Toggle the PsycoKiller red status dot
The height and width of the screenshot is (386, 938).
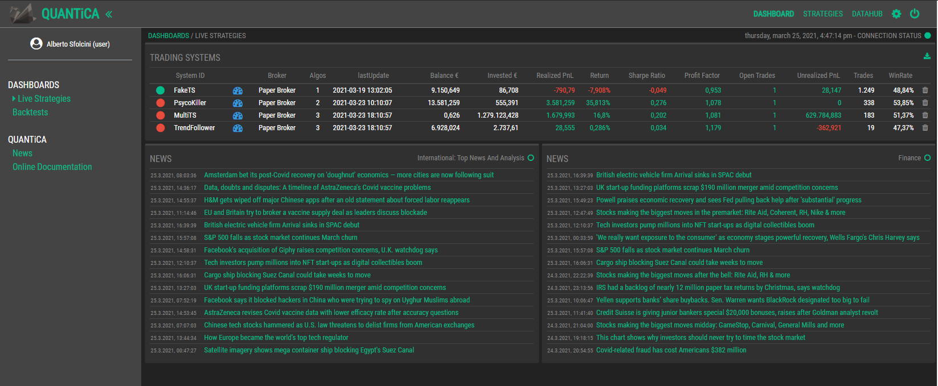[x=161, y=103]
